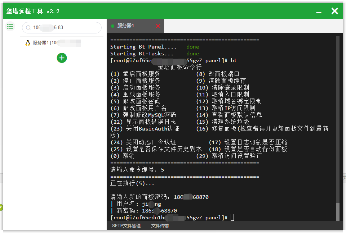Click text '(11) 取消入口限制'
The width and height of the screenshot is (346, 233).
click(x=222, y=95)
